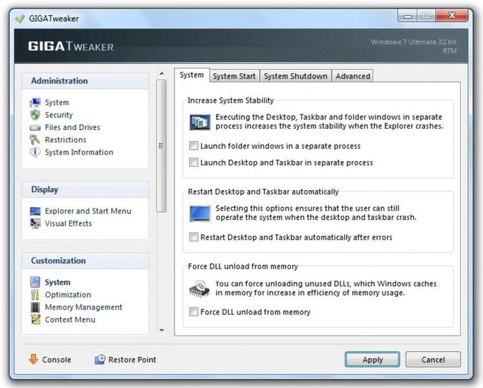483x388 pixels.
Task: Click the Visual Effects icon
Action: (35, 224)
